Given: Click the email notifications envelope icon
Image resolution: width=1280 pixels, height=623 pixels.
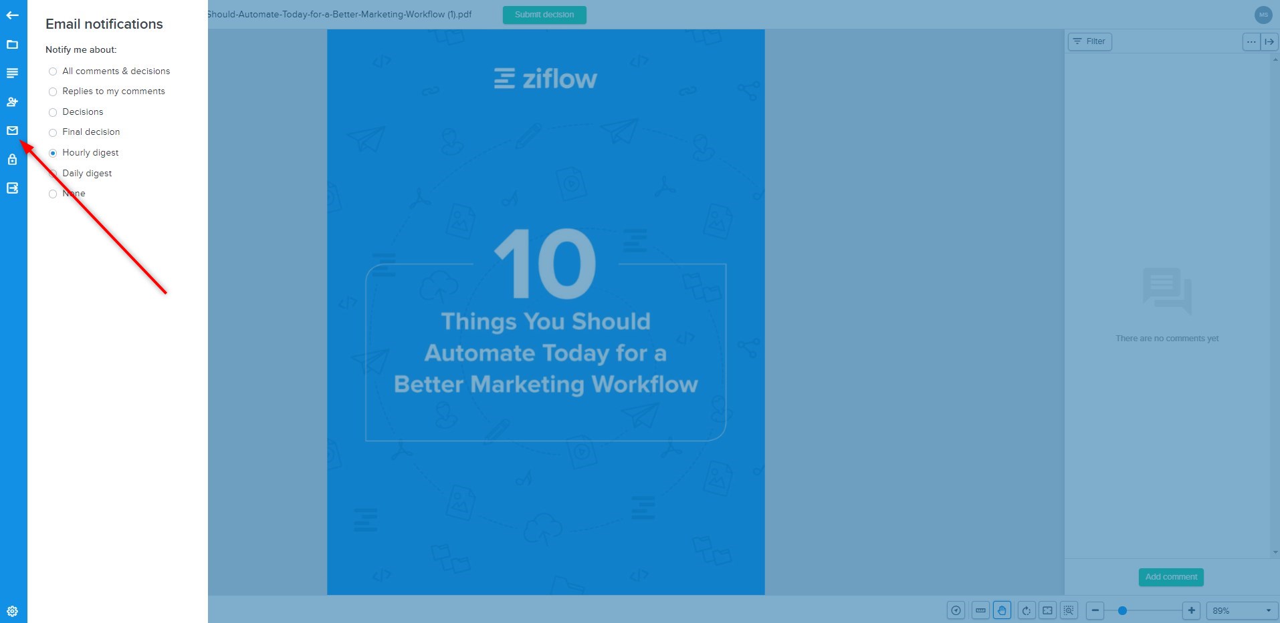Looking at the screenshot, I should click(x=13, y=131).
